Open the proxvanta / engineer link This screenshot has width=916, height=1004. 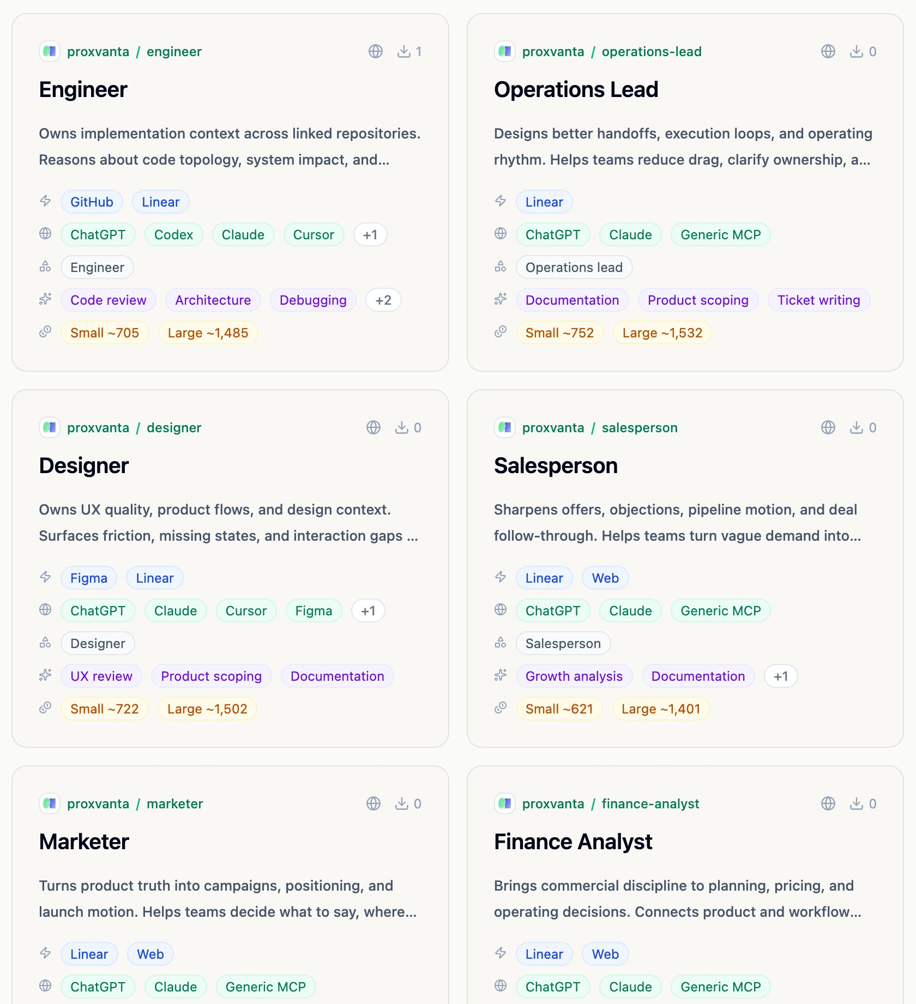click(134, 52)
